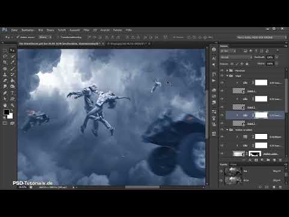Open the Actions panel play icon
Image resolution: width=289 pixels, height=217 pixels.
[x=214, y=80]
